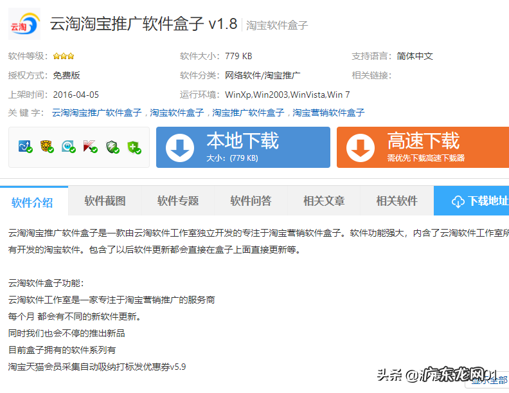Image resolution: width=509 pixels, height=393 pixels.
Task: Click the line 目前盒子拥有的软件系列有
Action: click(x=62, y=350)
